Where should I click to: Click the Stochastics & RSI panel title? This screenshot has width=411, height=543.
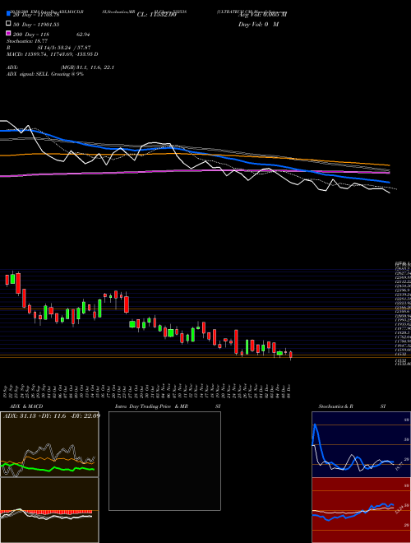[352, 406]
